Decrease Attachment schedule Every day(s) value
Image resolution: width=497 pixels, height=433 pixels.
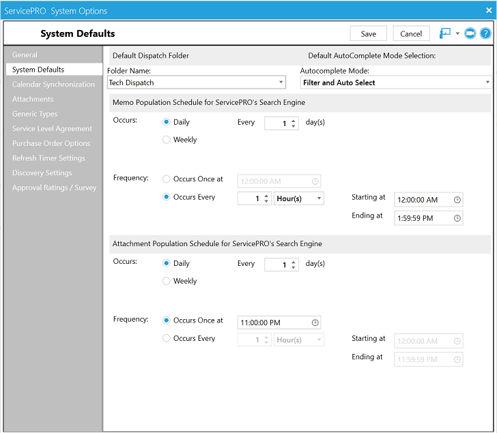coord(294,267)
